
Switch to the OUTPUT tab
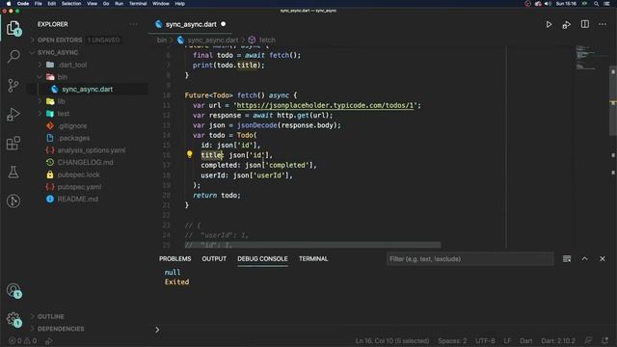coord(214,259)
